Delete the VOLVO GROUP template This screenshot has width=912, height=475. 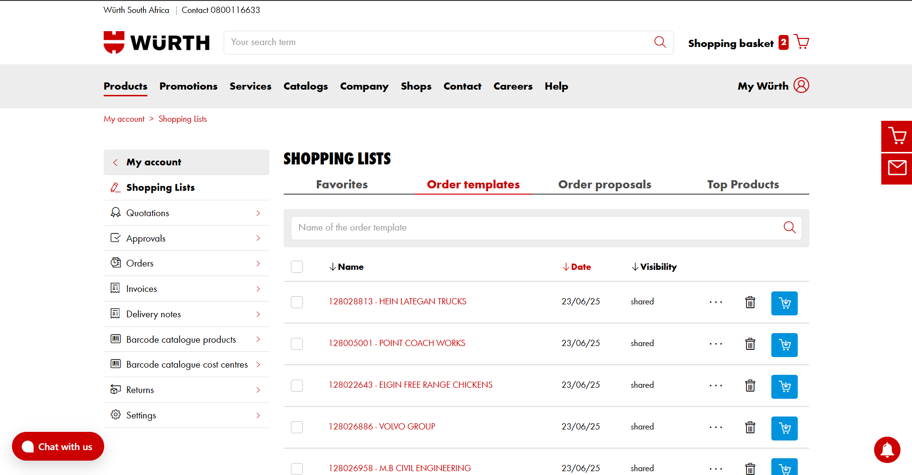[750, 428]
